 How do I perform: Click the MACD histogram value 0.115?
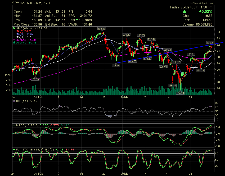65,125
